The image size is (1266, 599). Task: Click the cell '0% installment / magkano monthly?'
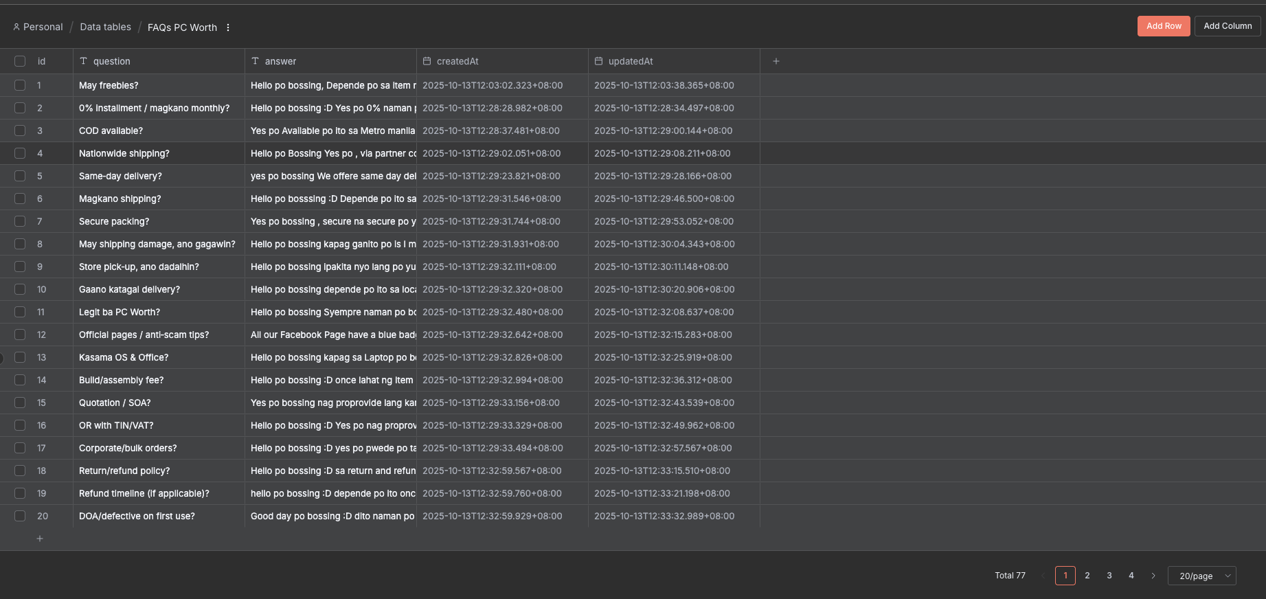[159, 108]
